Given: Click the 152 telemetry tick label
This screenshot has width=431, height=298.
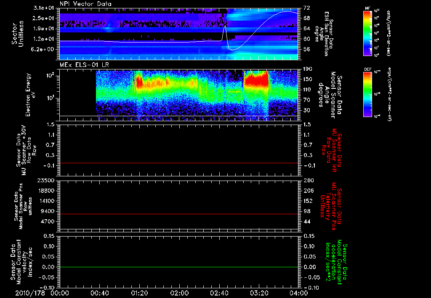Looking at the screenshot, I should tap(308, 201).
